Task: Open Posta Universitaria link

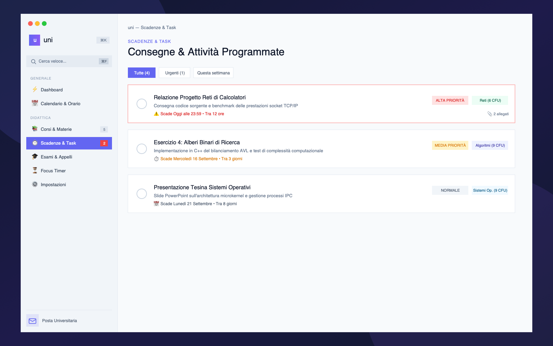Action: (59, 321)
